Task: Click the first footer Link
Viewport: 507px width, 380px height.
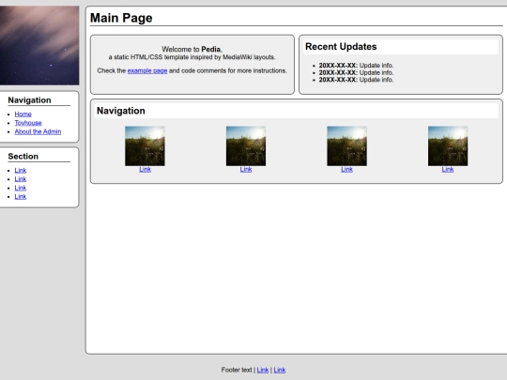Action: pyautogui.click(x=263, y=370)
